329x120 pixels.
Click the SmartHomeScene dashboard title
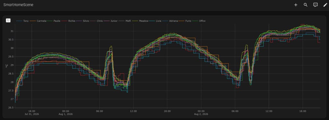coord(18,5)
